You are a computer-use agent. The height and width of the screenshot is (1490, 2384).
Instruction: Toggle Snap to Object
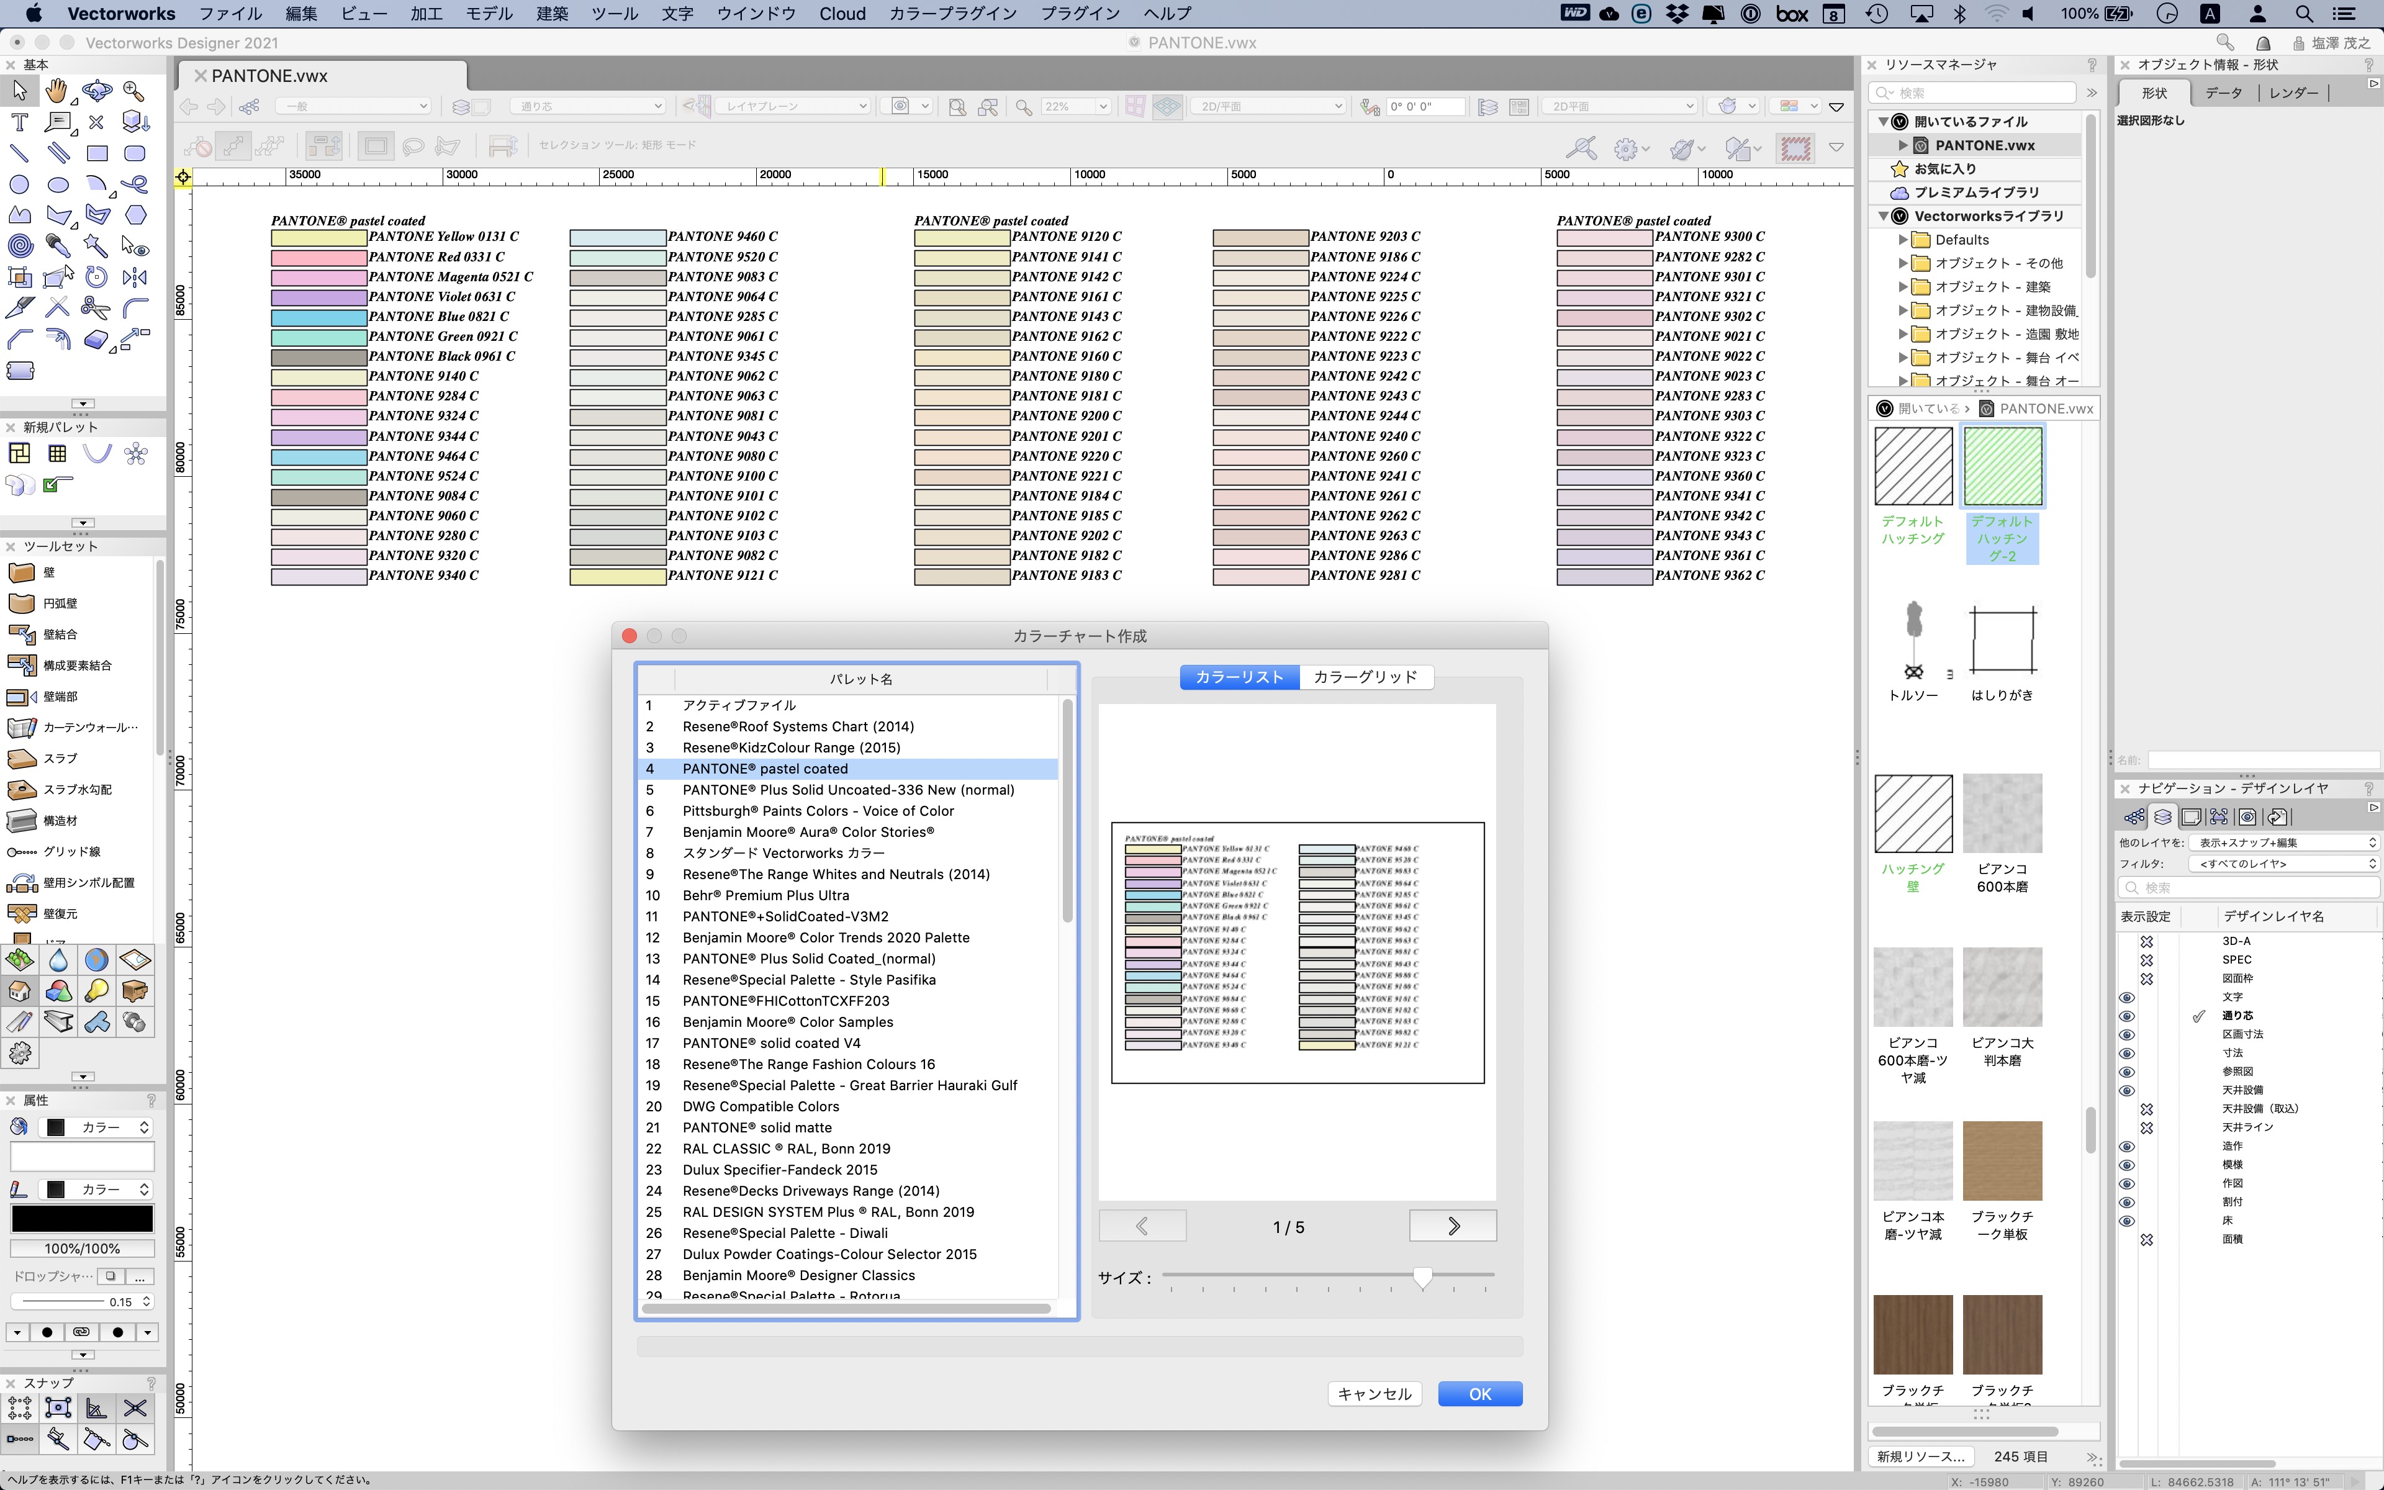pyautogui.click(x=58, y=1408)
